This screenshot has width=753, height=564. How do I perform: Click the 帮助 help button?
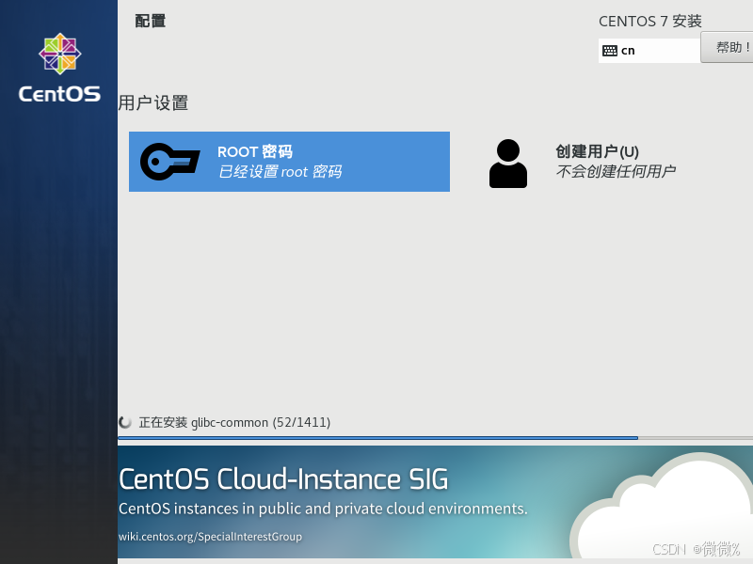pyautogui.click(x=727, y=47)
